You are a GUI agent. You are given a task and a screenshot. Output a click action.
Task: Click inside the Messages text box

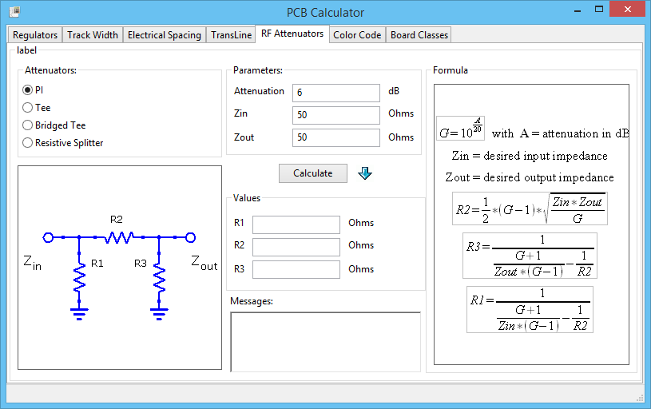click(325, 341)
